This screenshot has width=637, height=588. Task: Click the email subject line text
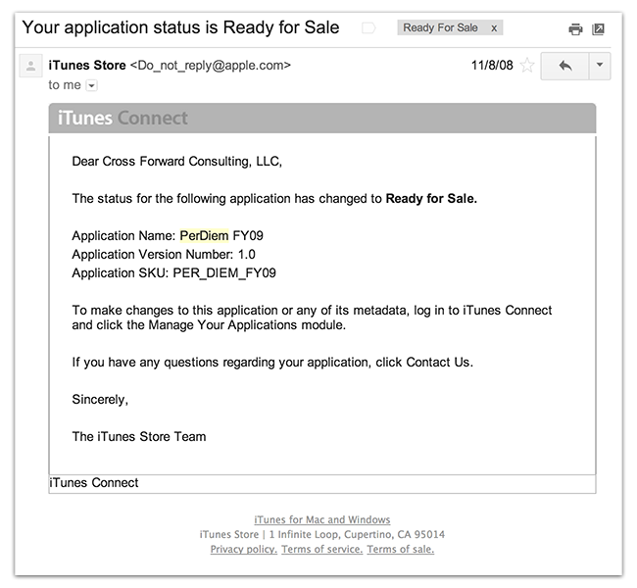[180, 27]
